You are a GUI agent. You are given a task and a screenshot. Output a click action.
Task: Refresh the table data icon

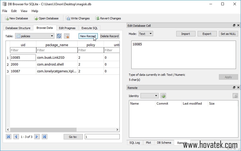coord(59,36)
